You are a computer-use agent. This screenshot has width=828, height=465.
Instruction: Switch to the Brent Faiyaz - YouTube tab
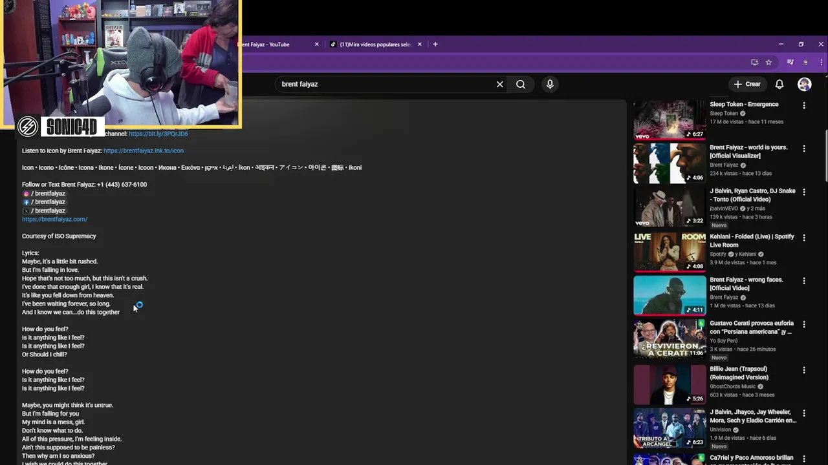coord(278,45)
